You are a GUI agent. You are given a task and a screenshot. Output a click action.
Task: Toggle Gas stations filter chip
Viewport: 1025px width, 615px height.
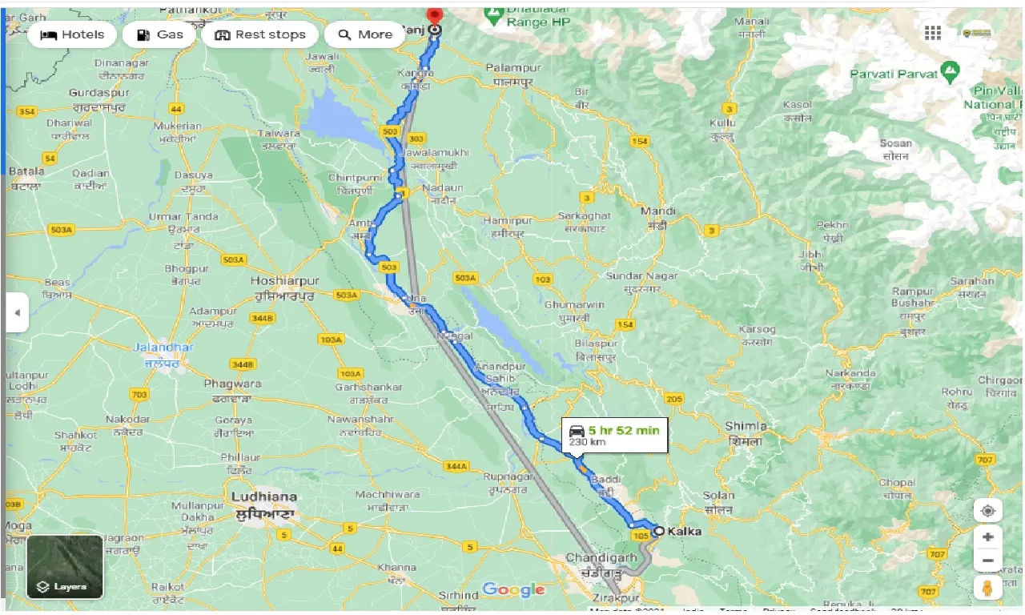pyautogui.click(x=159, y=34)
